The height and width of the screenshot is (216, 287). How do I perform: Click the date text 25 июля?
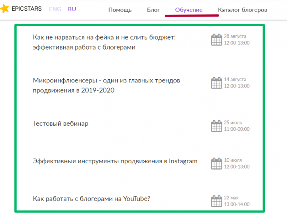[233, 122]
